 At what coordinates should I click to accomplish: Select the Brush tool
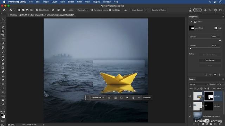pyautogui.click(x=3, y=51)
